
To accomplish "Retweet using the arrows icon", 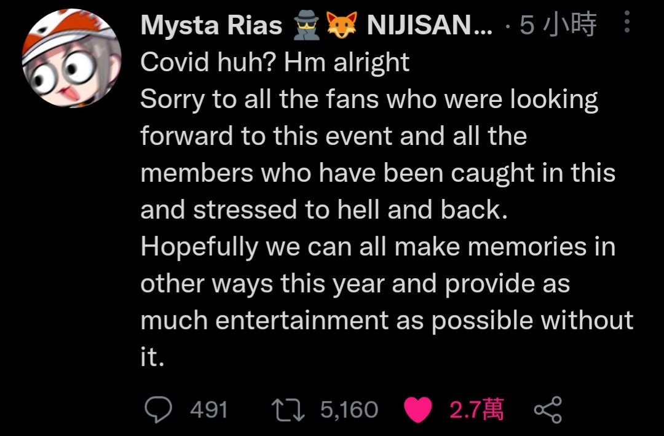I will 288,410.
